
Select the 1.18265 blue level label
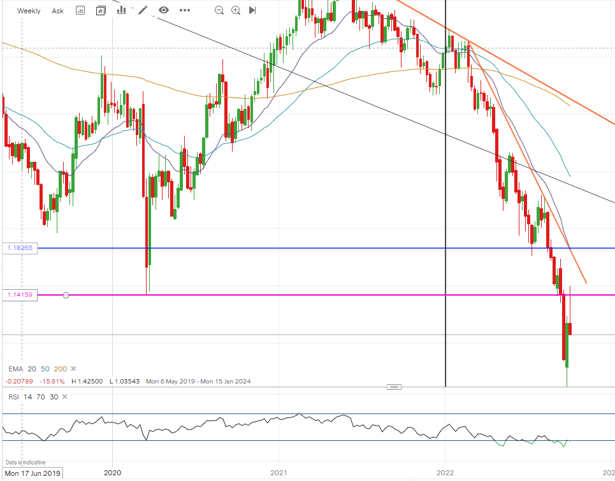[x=20, y=248]
